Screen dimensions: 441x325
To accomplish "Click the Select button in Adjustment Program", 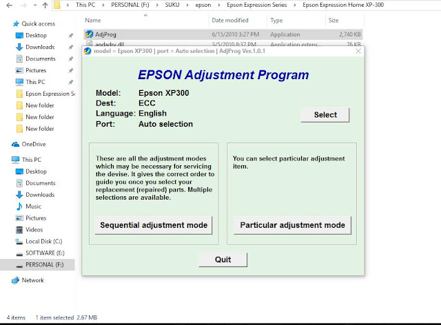I will click(325, 115).
